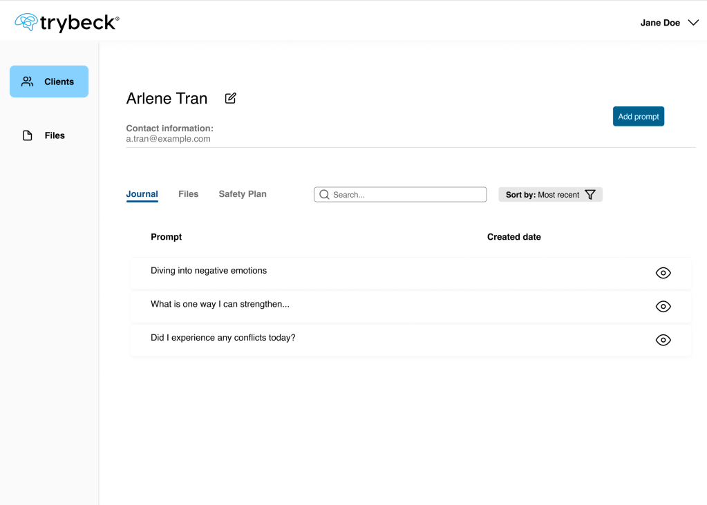
Task: Click the a.tran@example.com email address
Action: [168, 139]
